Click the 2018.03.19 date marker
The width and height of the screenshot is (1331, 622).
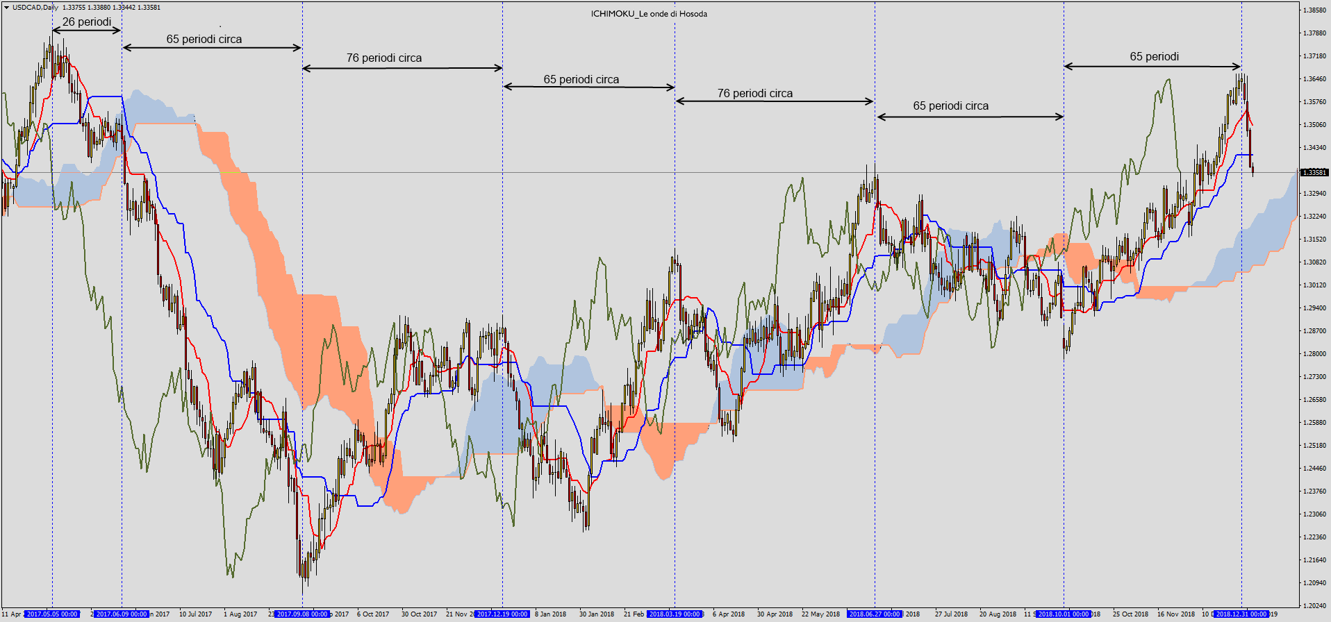click(x=675, y=614)
